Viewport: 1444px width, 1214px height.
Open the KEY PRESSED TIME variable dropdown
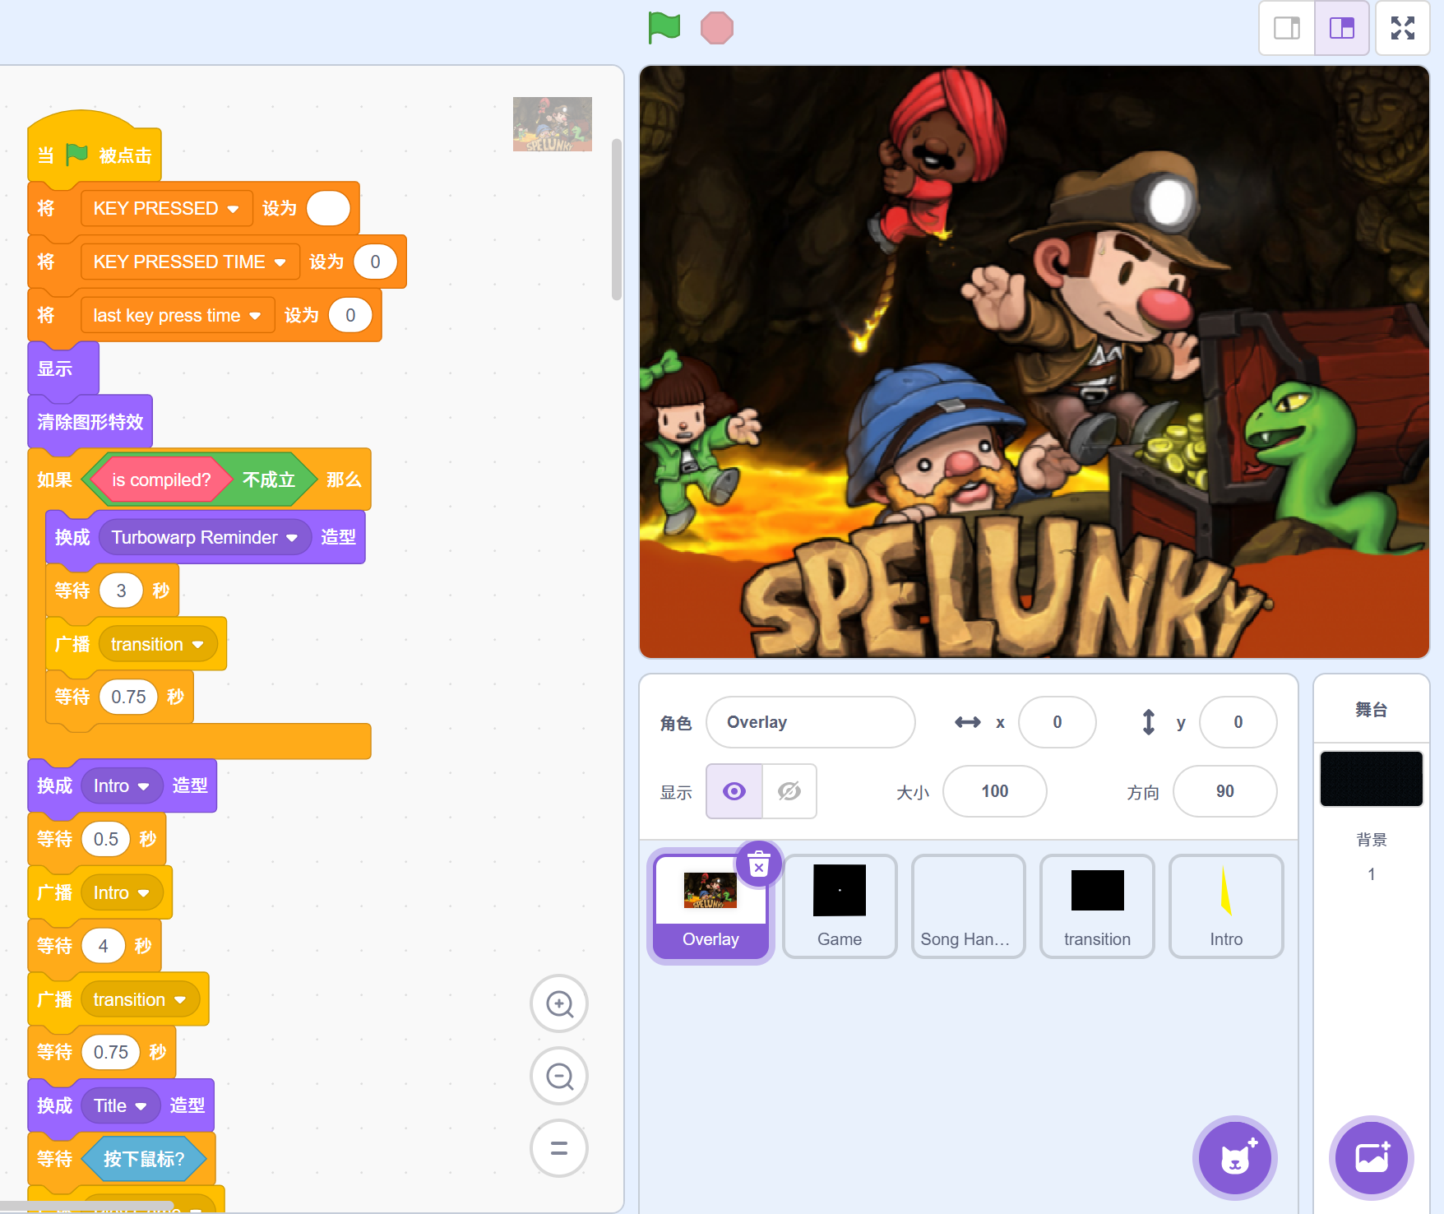pyautogui.click(x=280, y=262)
